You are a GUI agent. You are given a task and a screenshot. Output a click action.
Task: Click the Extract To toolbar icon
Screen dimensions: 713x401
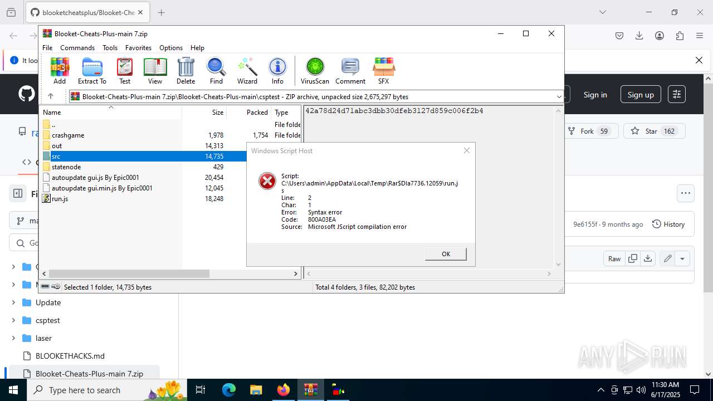click(92, 71)
